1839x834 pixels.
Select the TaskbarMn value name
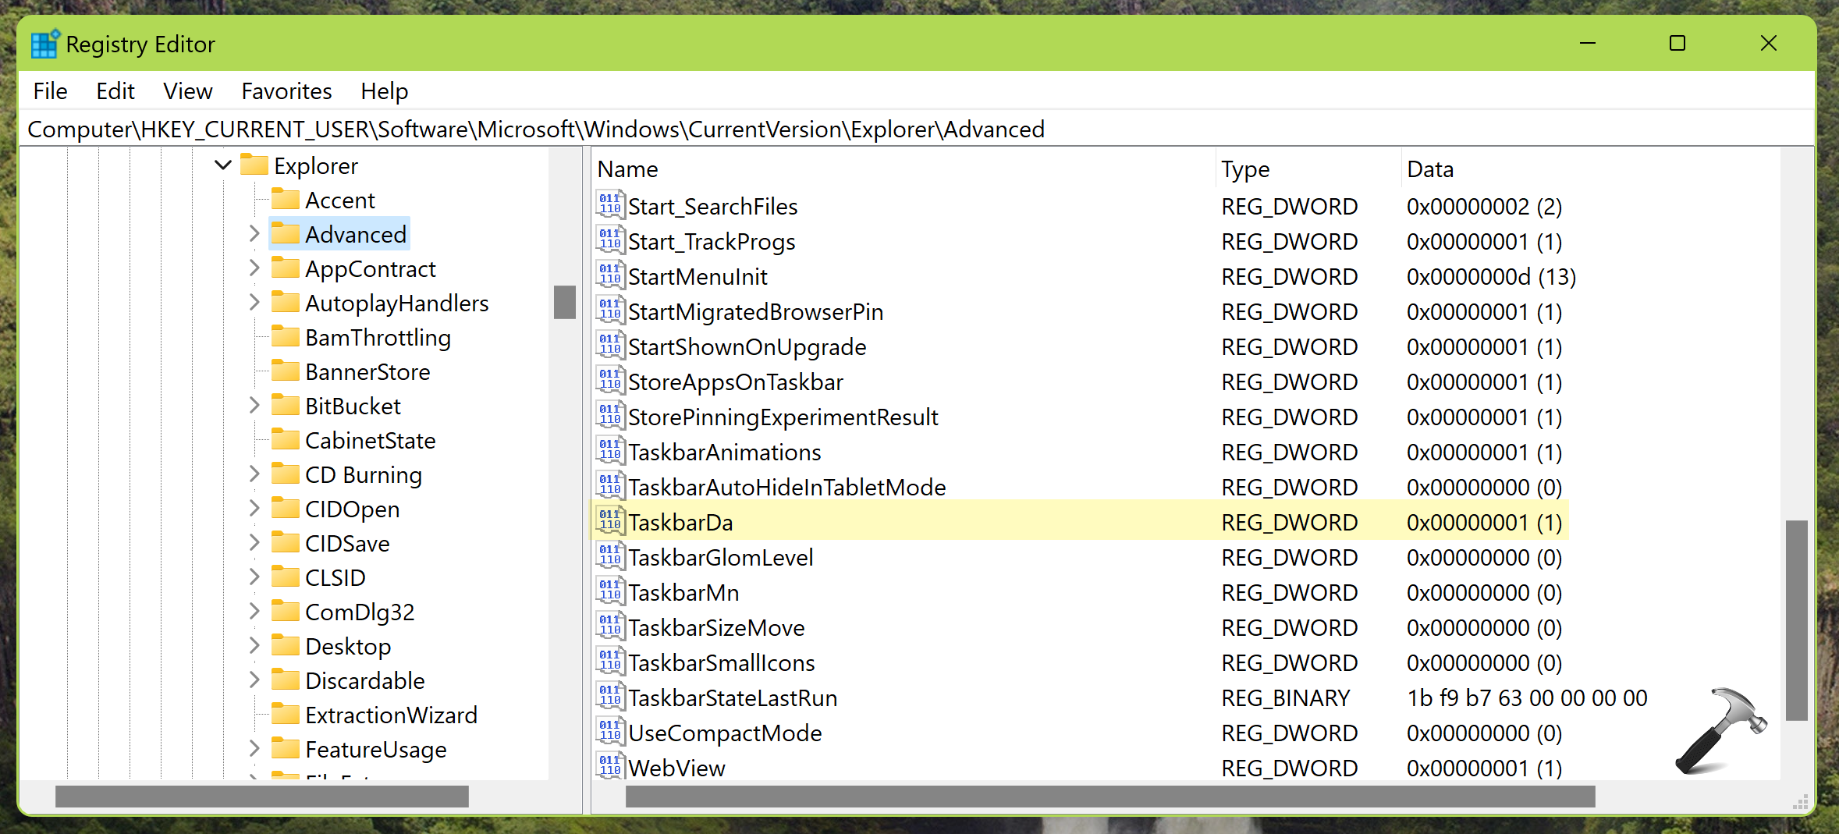(x=683, y=592)
